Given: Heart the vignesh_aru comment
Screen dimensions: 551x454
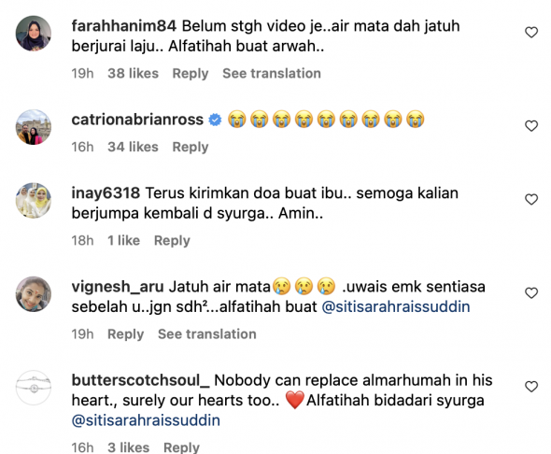Looking at the screenshot, I should click(531, 292).
